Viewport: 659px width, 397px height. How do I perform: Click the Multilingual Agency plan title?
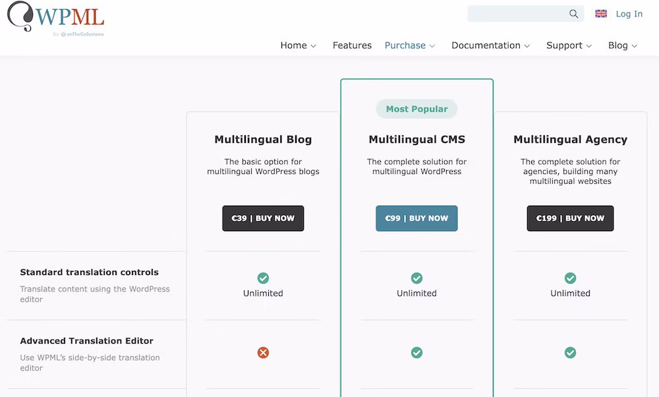(570, 139)
